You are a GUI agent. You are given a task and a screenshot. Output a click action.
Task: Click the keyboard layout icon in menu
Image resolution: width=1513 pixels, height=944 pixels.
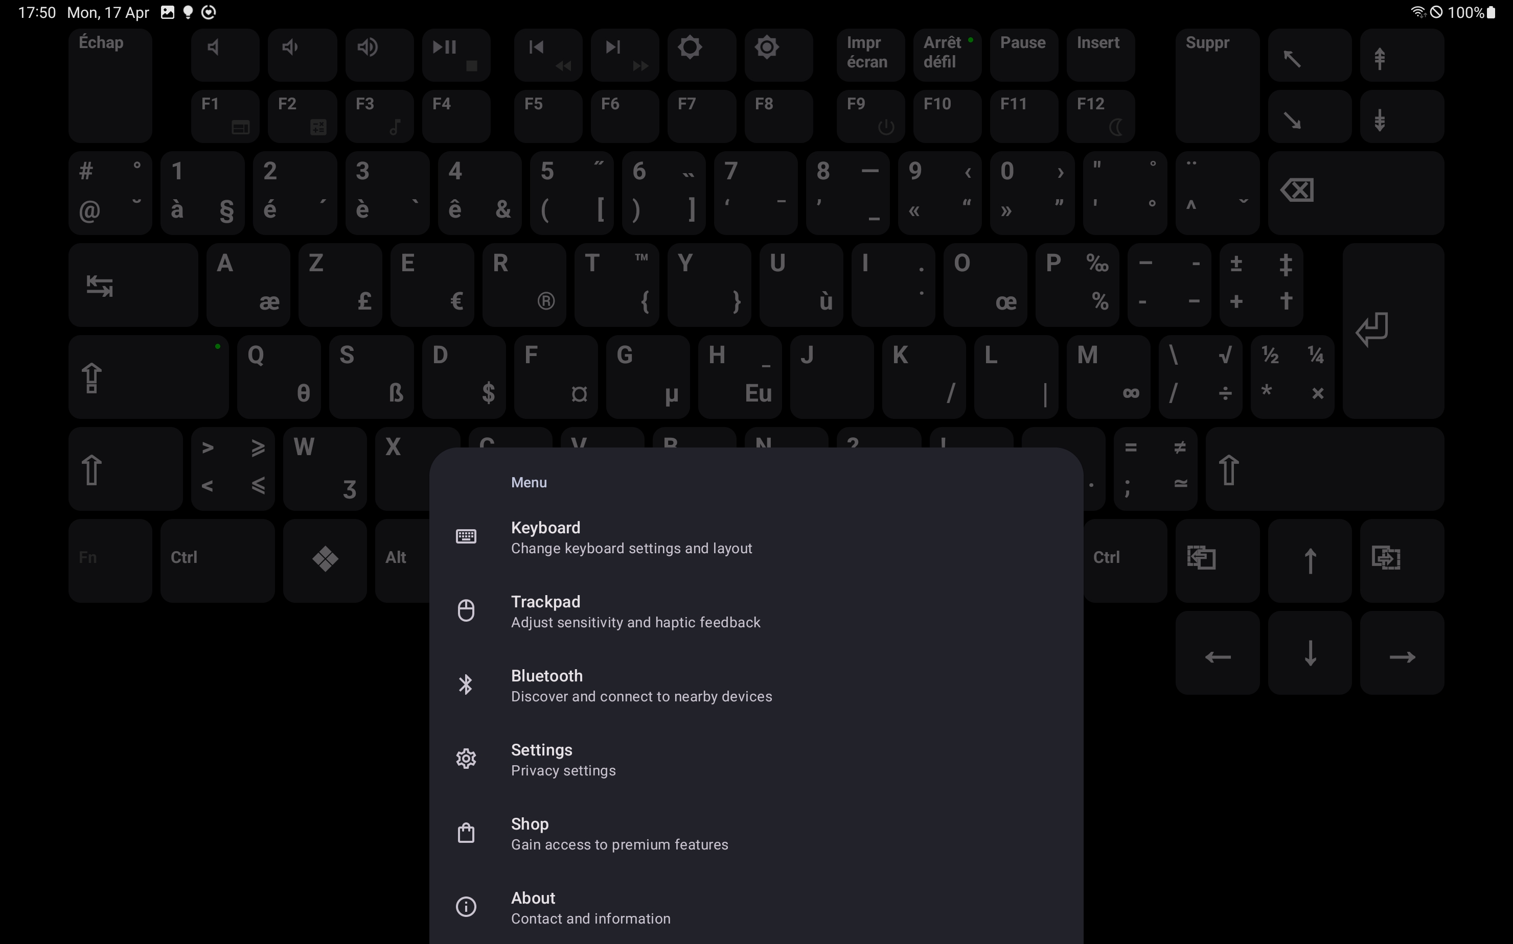(x=467, y=536)
